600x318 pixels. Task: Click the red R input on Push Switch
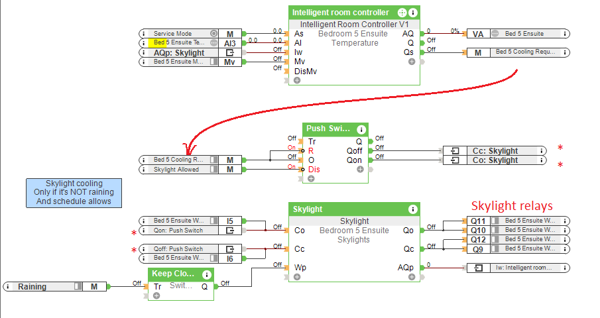pos(311,151)
